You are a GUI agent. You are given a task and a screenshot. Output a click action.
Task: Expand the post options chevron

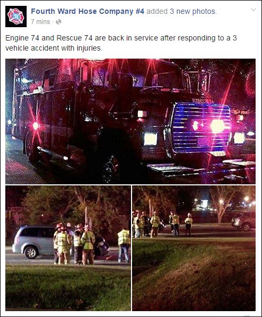253,10
